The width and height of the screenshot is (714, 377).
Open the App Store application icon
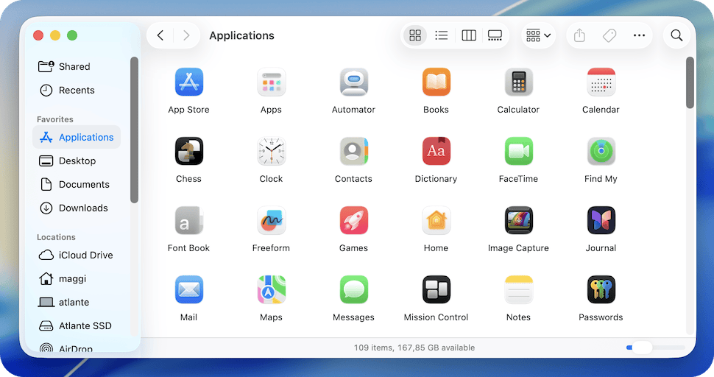(x=189, y=82)
